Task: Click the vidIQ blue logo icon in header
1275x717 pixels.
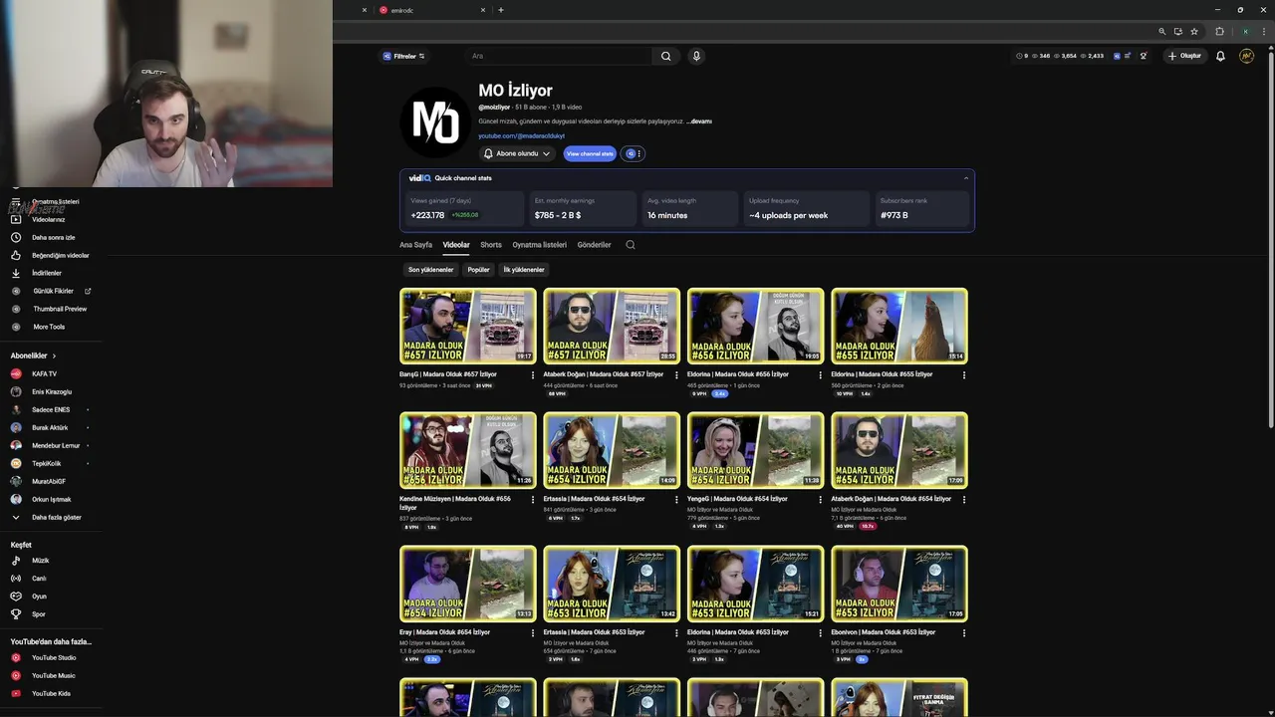Action: tap(1117, 56)
